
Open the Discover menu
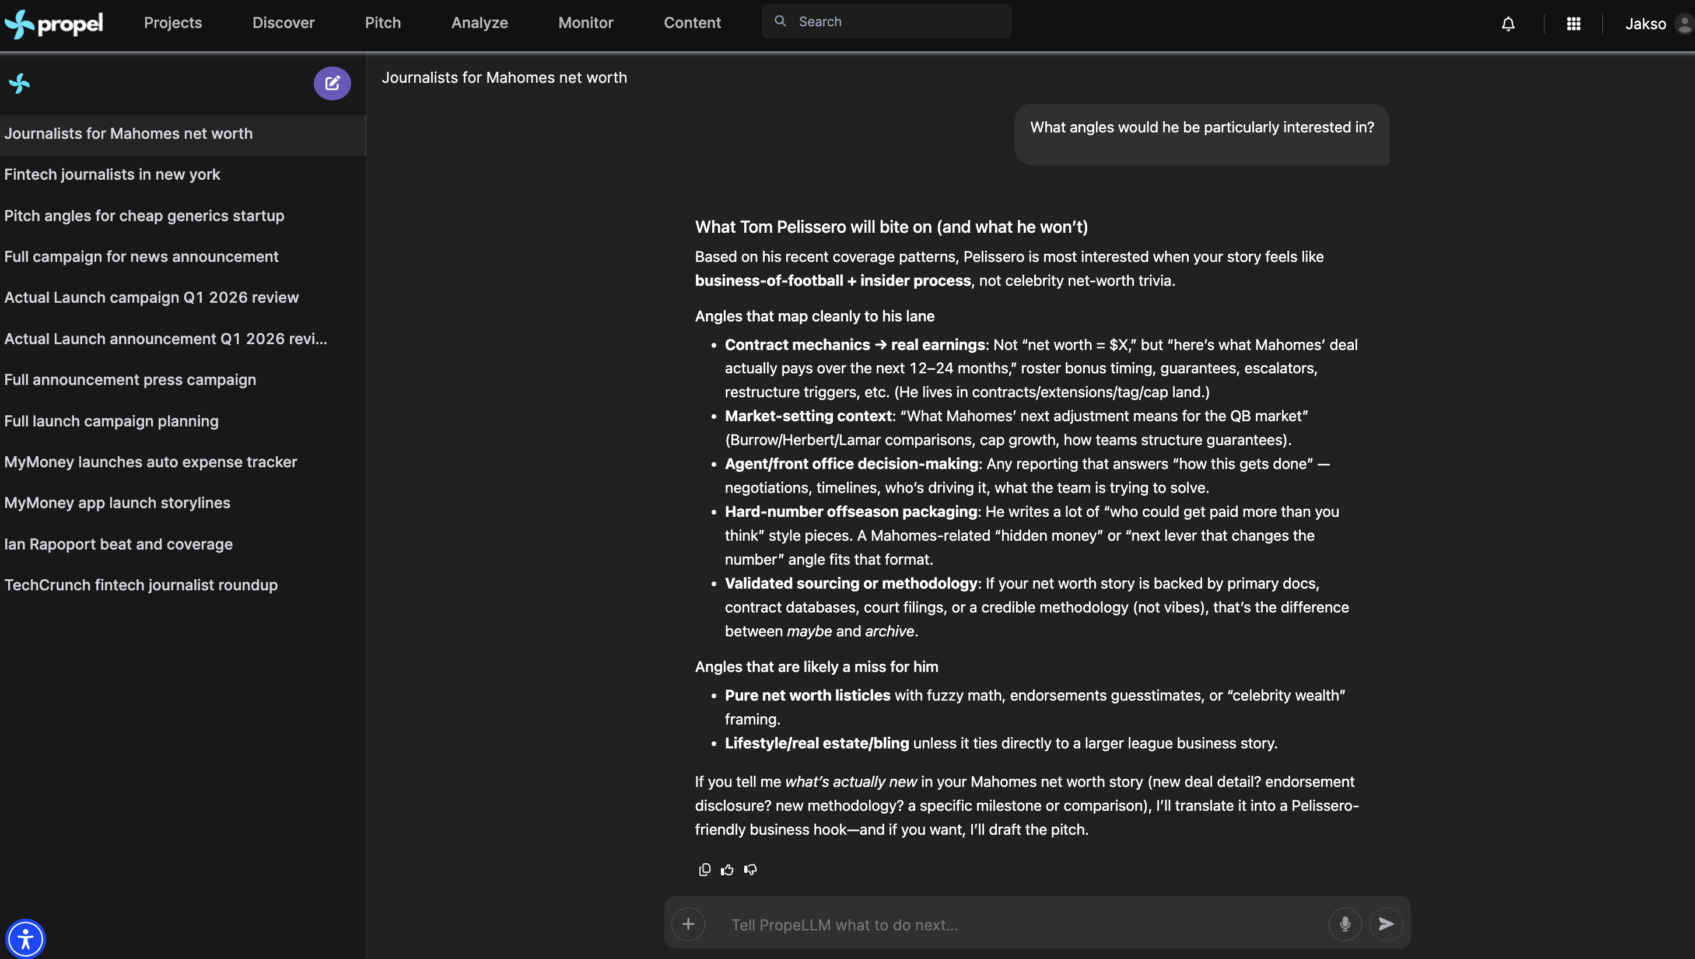click(283, 22)
